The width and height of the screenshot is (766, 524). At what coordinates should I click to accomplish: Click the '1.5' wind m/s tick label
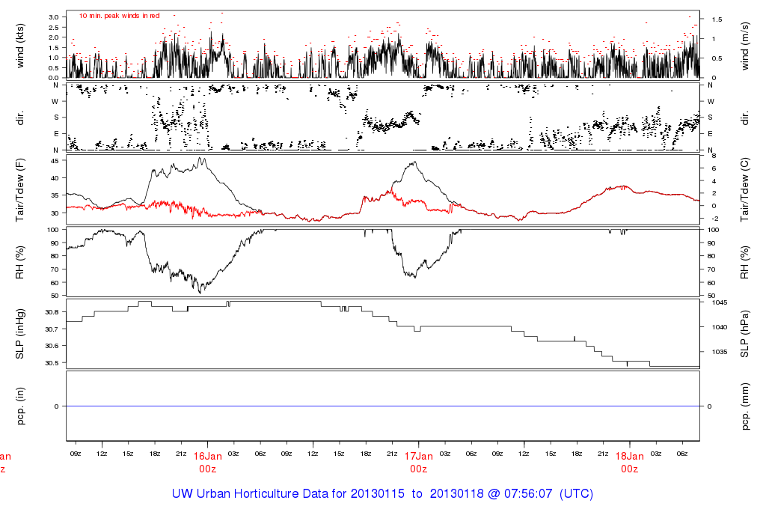(717, 19)
